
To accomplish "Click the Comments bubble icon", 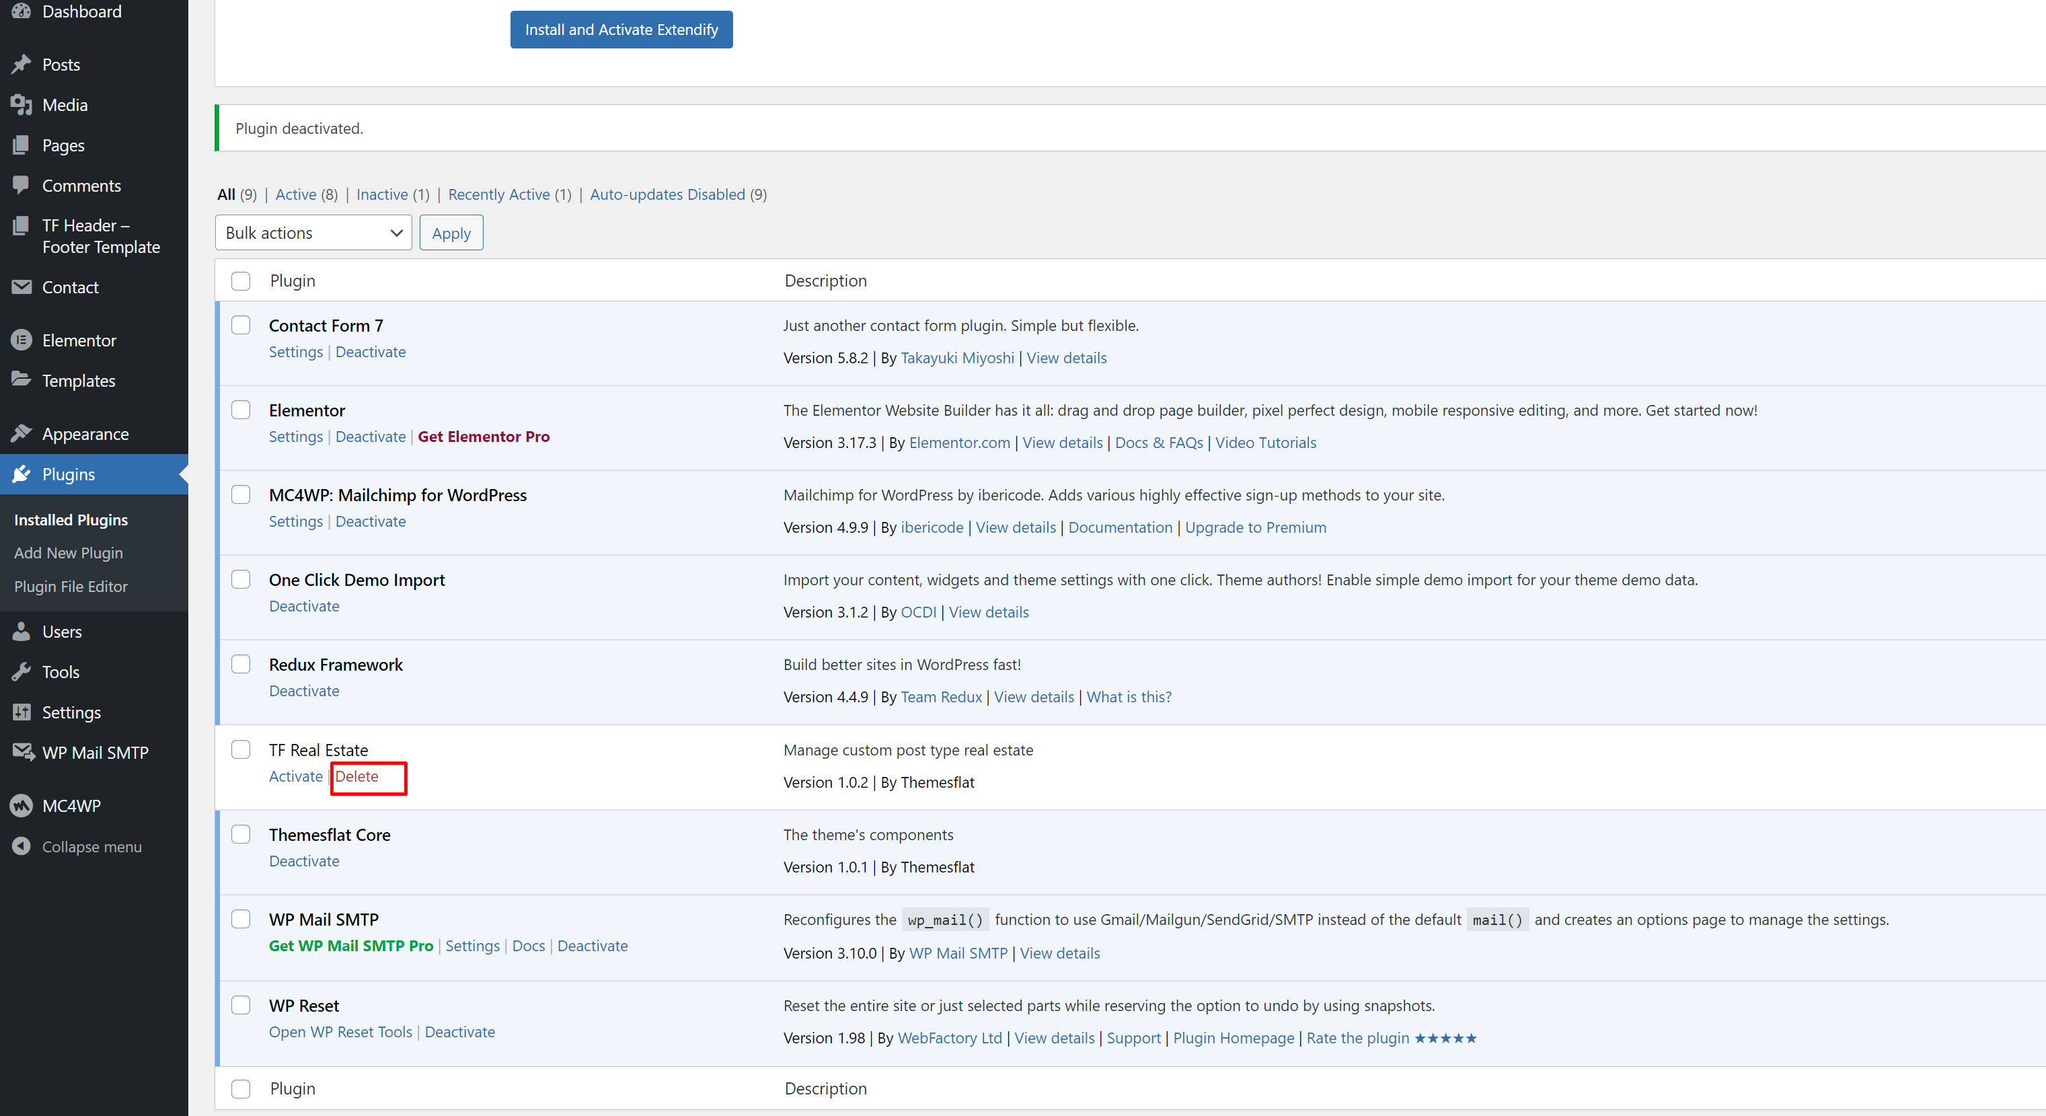I will click(22, 185).
